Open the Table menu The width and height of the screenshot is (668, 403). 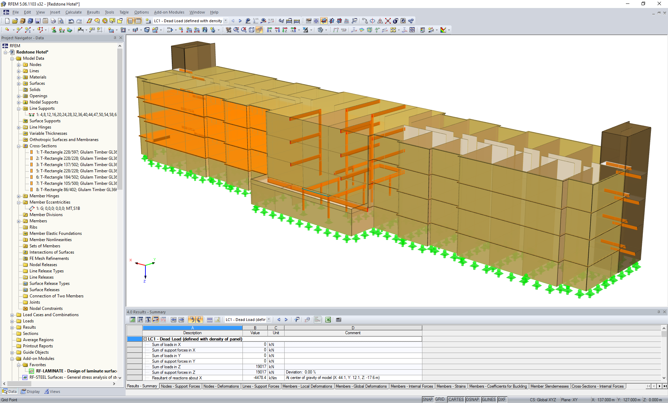tap(124, 12)
